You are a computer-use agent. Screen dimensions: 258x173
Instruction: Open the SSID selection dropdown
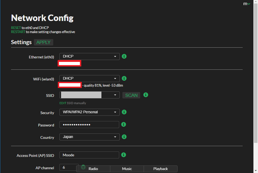pos(90,95)
